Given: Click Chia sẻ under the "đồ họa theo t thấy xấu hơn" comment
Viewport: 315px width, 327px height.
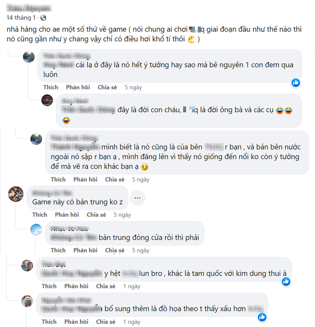Looking at the screenshot, I should [106, 322].
